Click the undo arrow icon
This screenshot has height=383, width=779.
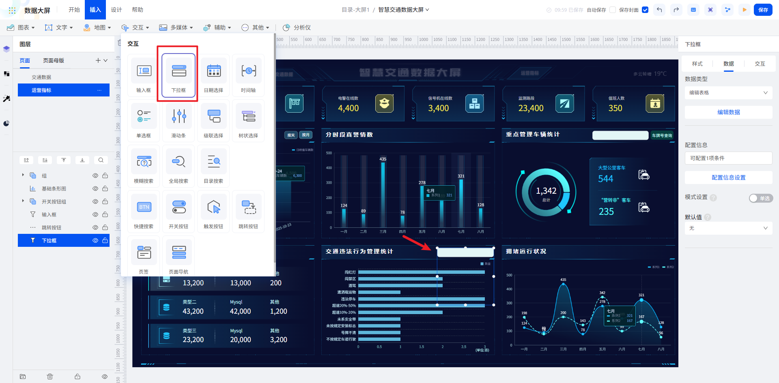point(659,10)
